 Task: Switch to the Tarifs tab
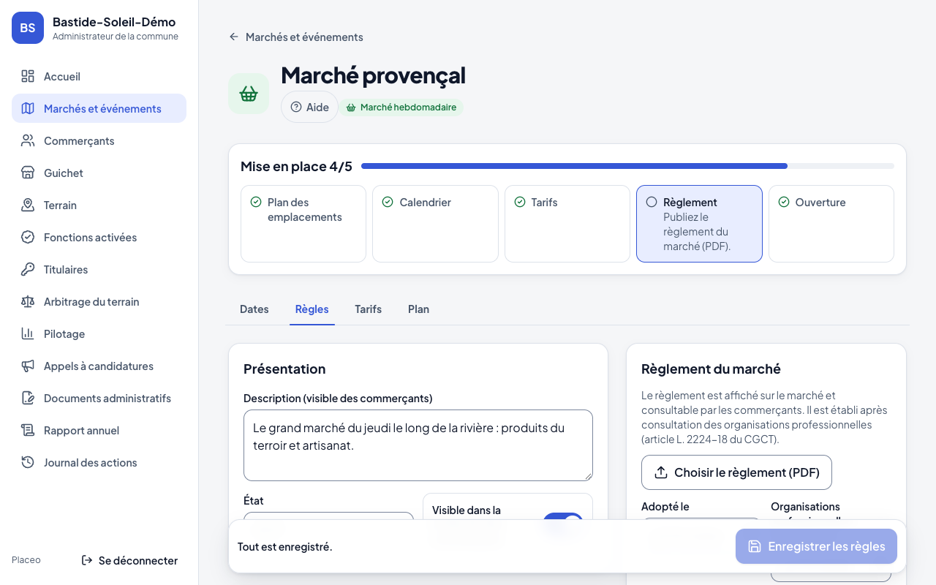(x=368, y=309)
